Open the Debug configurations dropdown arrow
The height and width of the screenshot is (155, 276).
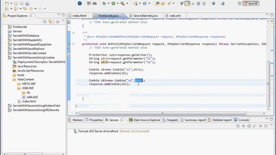pyautogui.click(x=108, y=3)
